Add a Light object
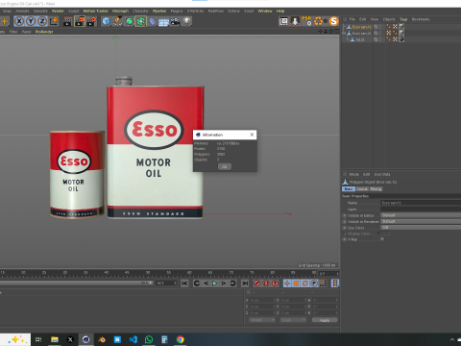461x346 pixels. (186, 21)
